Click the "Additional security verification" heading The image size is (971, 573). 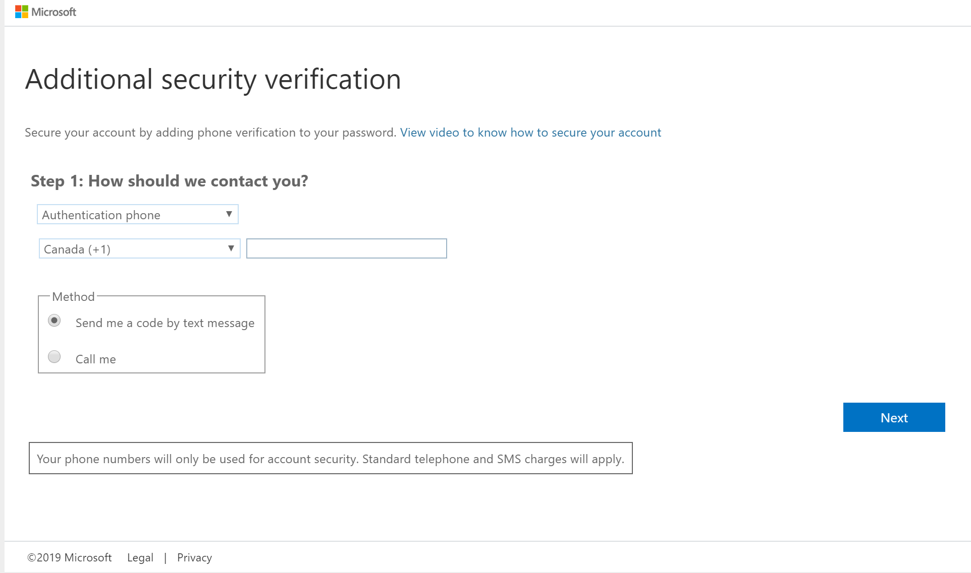(213, 80)
